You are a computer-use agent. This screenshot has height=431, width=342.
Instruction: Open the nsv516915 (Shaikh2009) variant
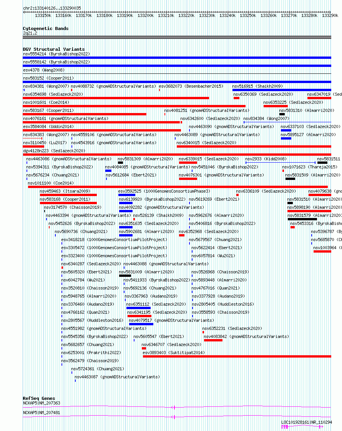point(258,86)
